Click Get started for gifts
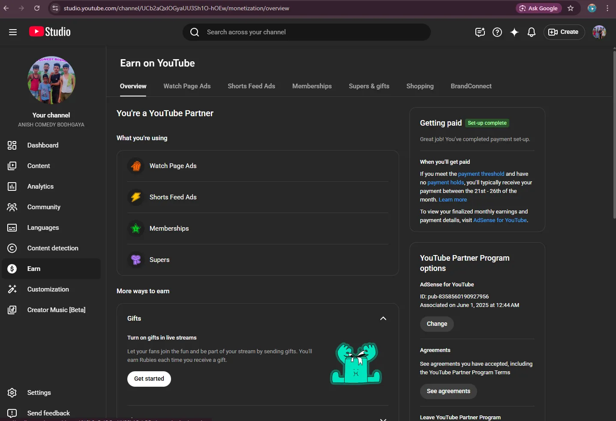 [x=149, y=379]
